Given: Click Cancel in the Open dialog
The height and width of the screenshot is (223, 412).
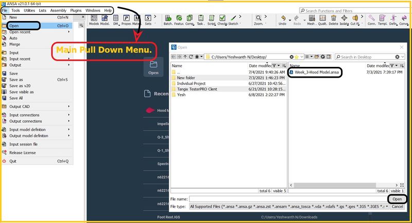Looking at the screenshot, I should 397,207.
